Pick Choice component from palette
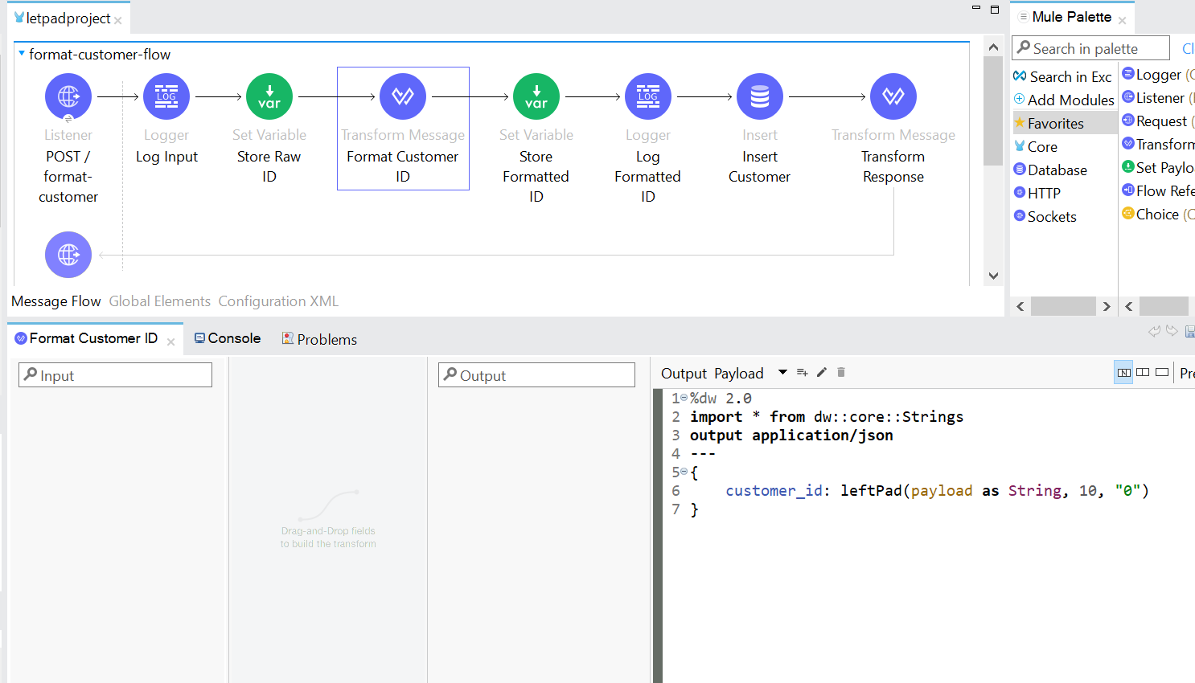The height and width of the screenshot is (683, 1195). point(1158,214)
